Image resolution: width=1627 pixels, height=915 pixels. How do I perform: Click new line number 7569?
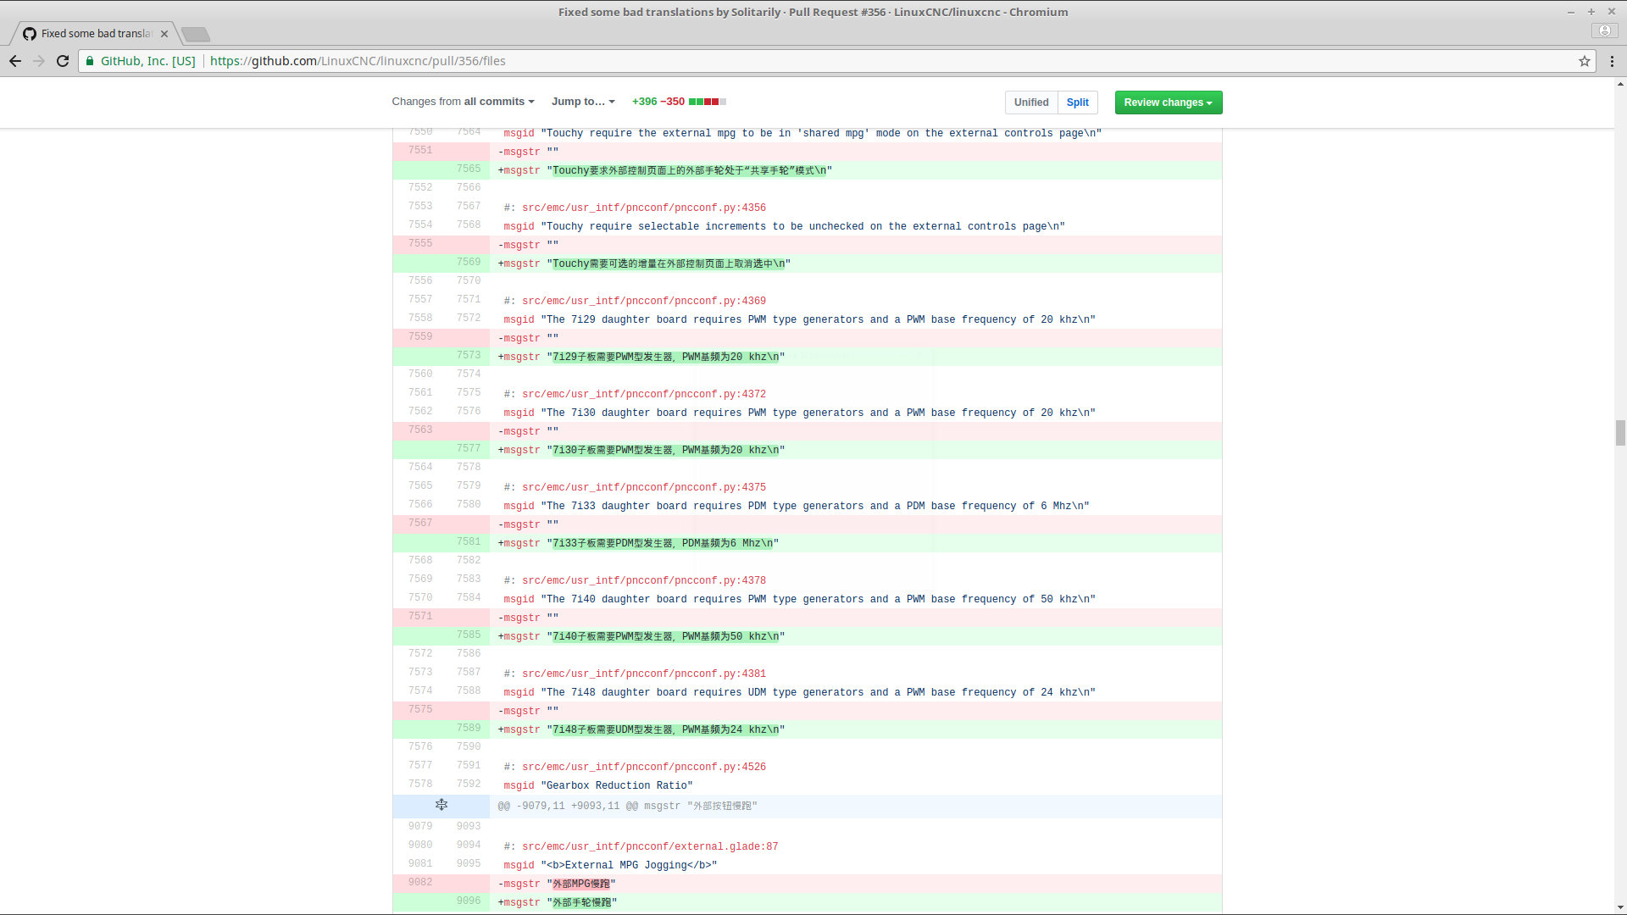pyautogui.click(x=469, y=263)
